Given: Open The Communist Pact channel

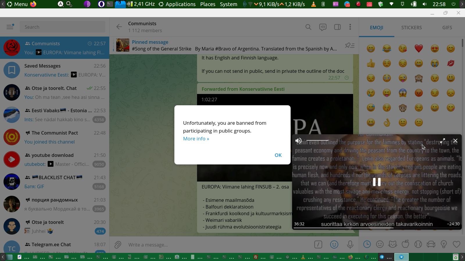Looking at the screenshot, I should 55,137.
